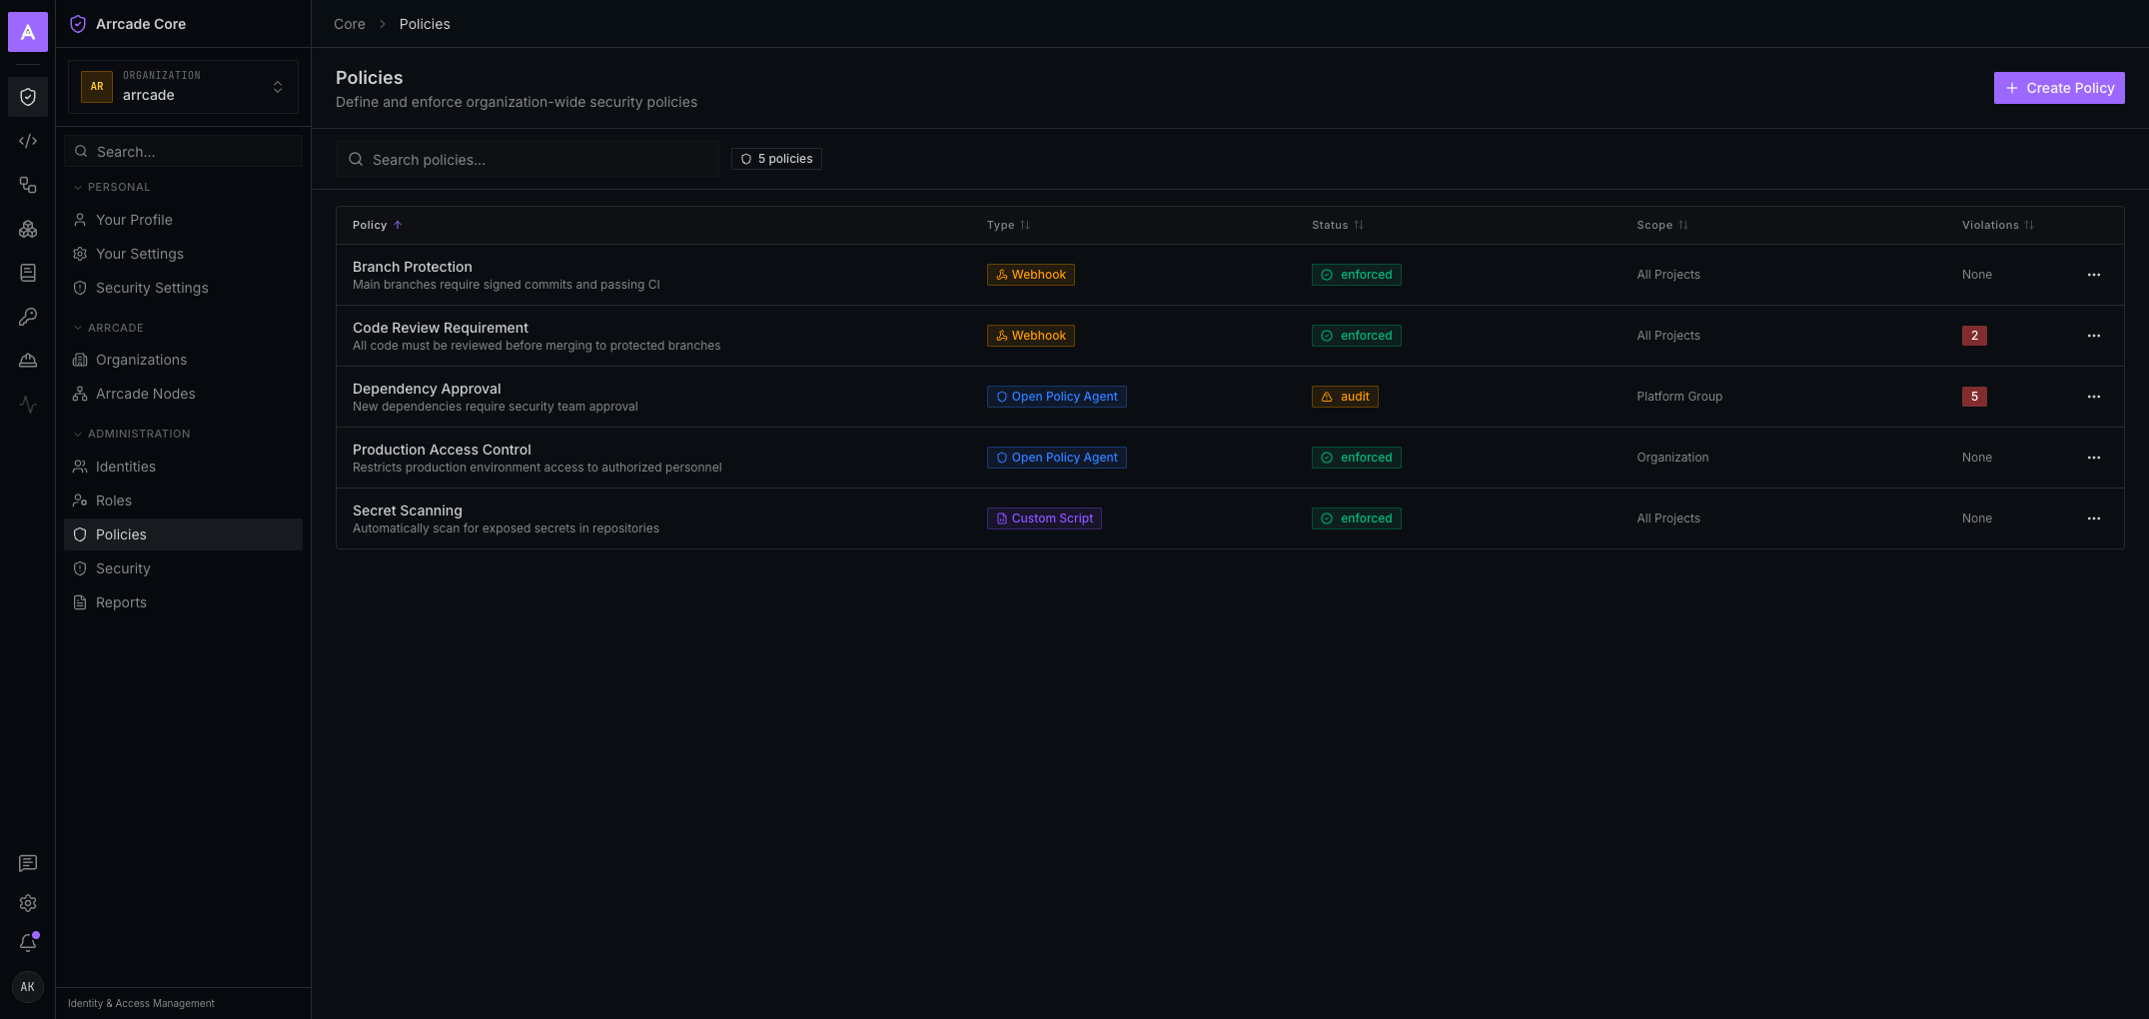2149x1019 pixels.
Task: Open the actions menu for Dependency Approval
Action: pos(2094,397)
